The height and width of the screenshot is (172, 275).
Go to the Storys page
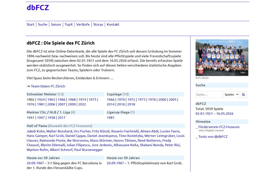pyautogui.click(x=98, y=24)
